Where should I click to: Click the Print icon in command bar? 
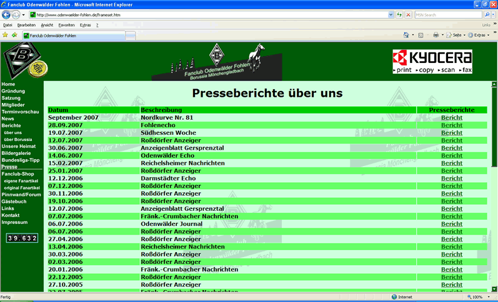[x=436, y=35]
